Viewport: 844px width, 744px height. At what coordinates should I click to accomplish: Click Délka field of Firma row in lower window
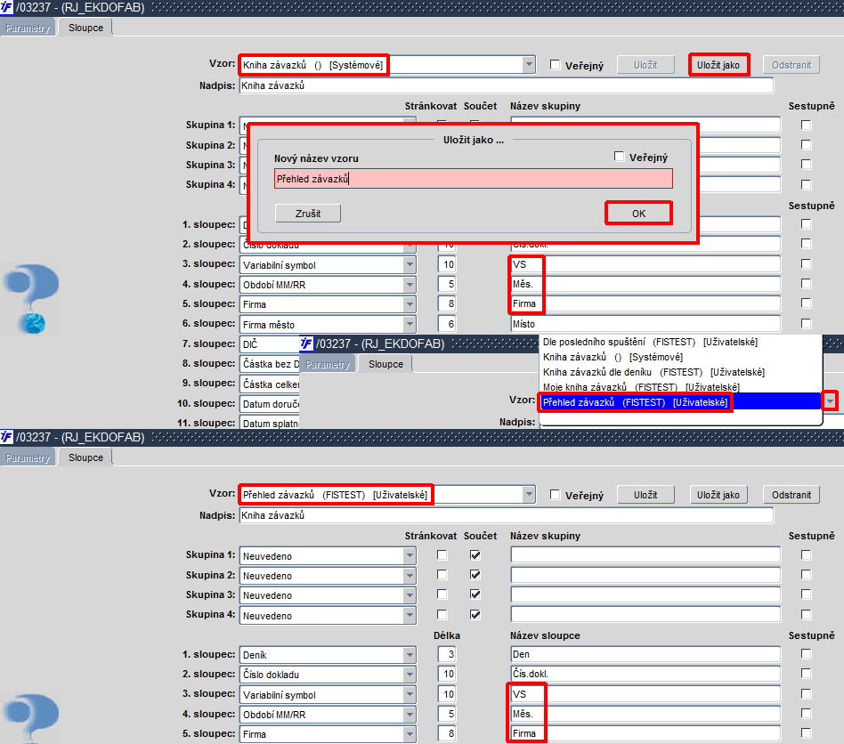[x=447, y=733]
